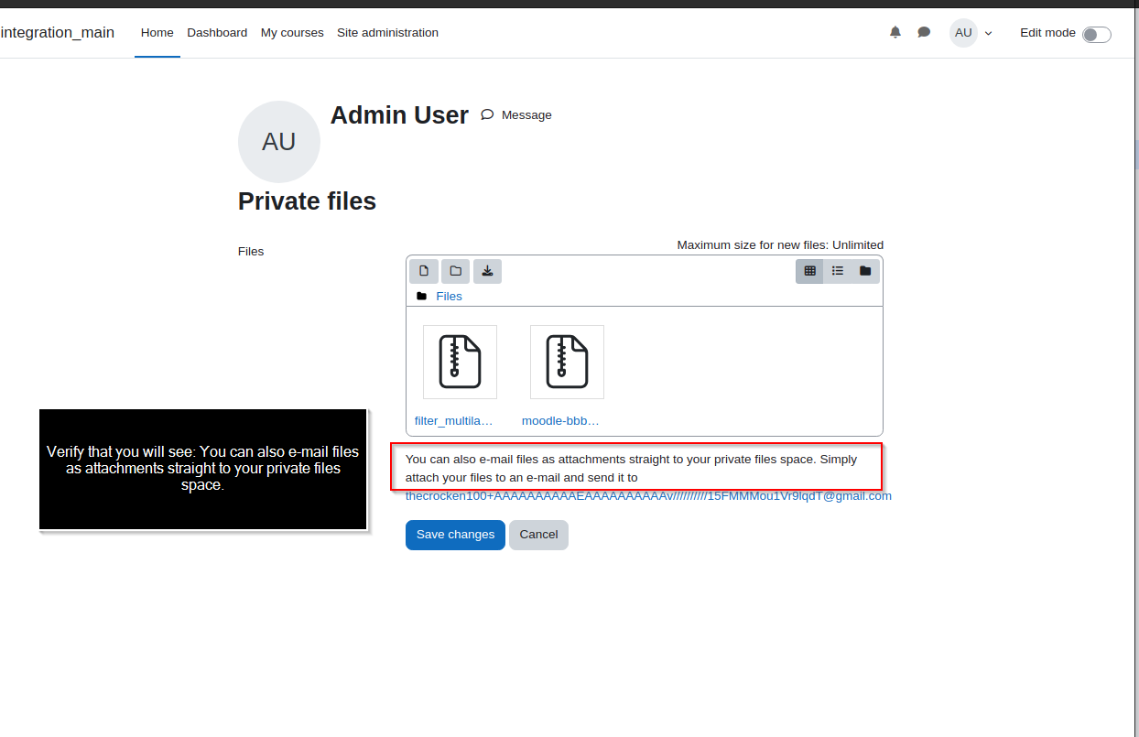Open the messaging drawer speech bubble icon
The width and height of the screenshot is (1139, 737).
pyautogui.click(x=924, y=32)
